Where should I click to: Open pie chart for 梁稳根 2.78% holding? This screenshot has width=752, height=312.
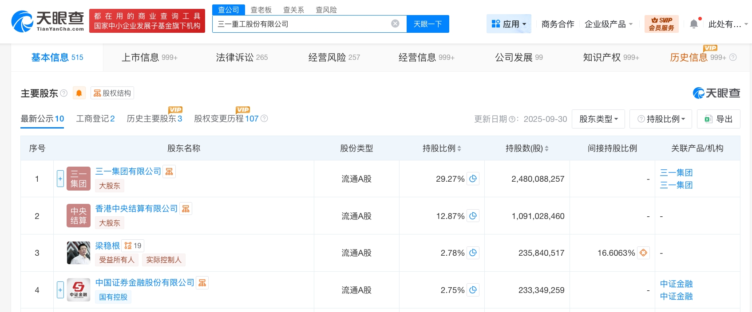tap(473, 253)
